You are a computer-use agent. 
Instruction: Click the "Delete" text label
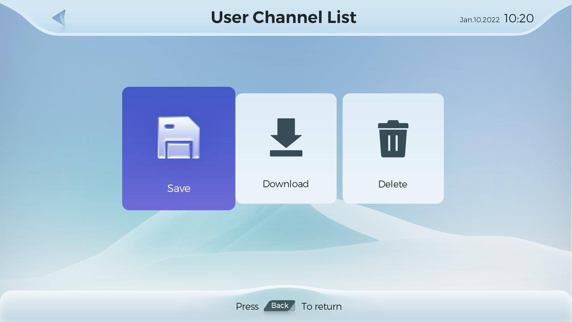392,184
